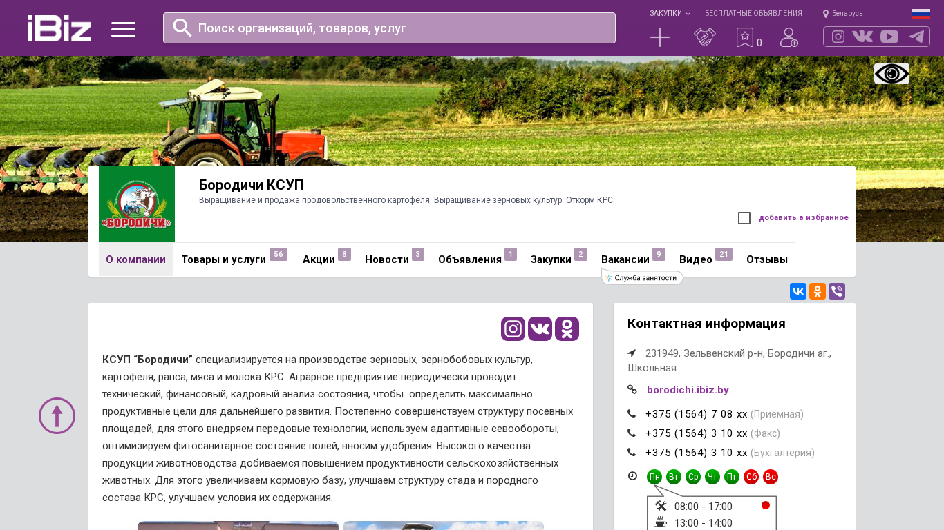Switch language via Russian flag icon
944x530 pixels.
click(x=921, y=14)
